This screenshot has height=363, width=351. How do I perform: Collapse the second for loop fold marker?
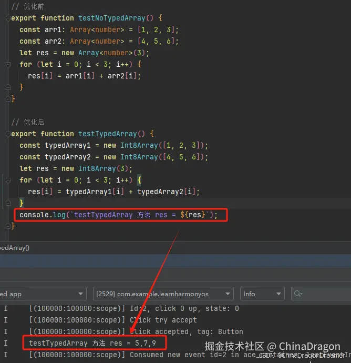(x=8, y=180)
